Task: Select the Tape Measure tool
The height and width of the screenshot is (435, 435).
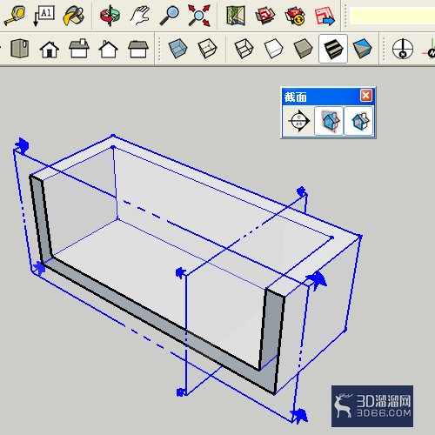Action: pos(15,16)
